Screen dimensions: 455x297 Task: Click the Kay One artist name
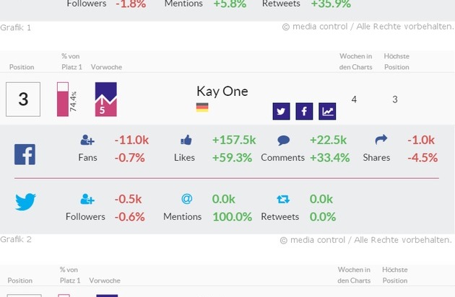pos(222,92)
